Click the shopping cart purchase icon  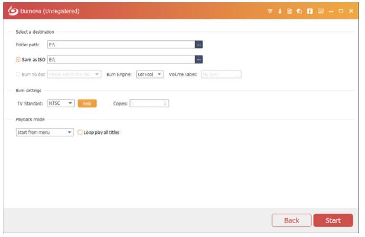coord(270,11)
